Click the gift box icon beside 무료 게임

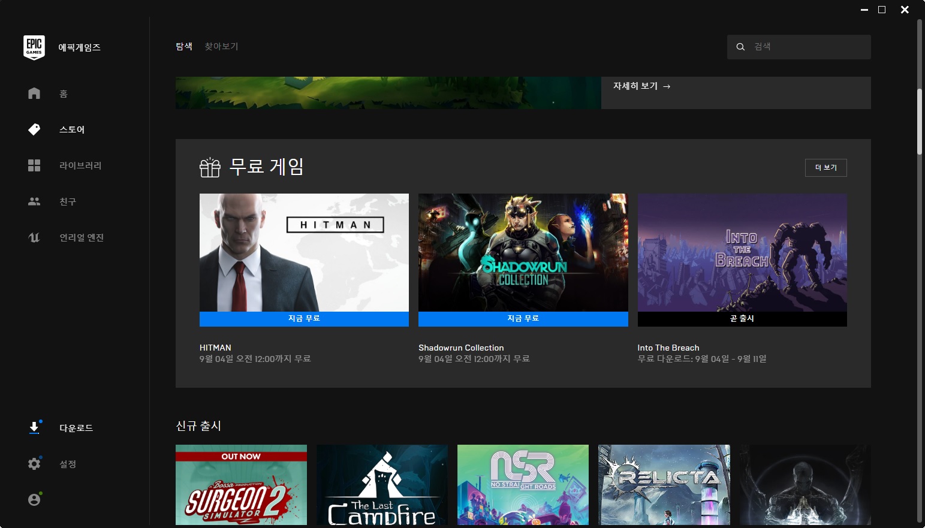[210, 167]
